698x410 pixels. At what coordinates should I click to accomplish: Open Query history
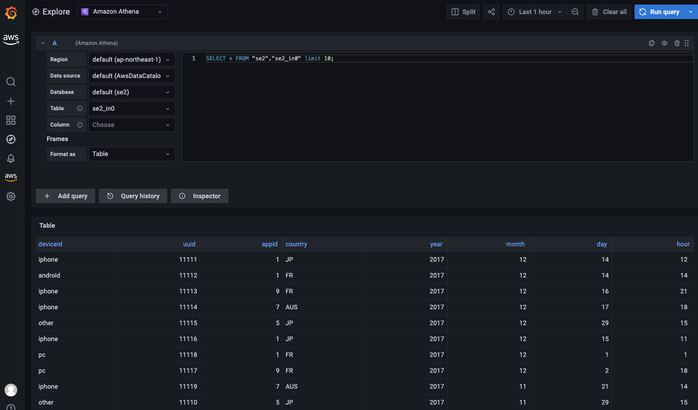click(133, 196)
